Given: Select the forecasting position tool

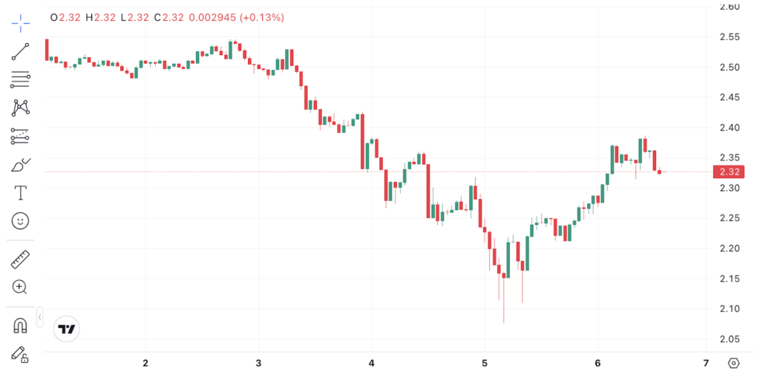Looking at the screenshot, I should tap(20, 136).
